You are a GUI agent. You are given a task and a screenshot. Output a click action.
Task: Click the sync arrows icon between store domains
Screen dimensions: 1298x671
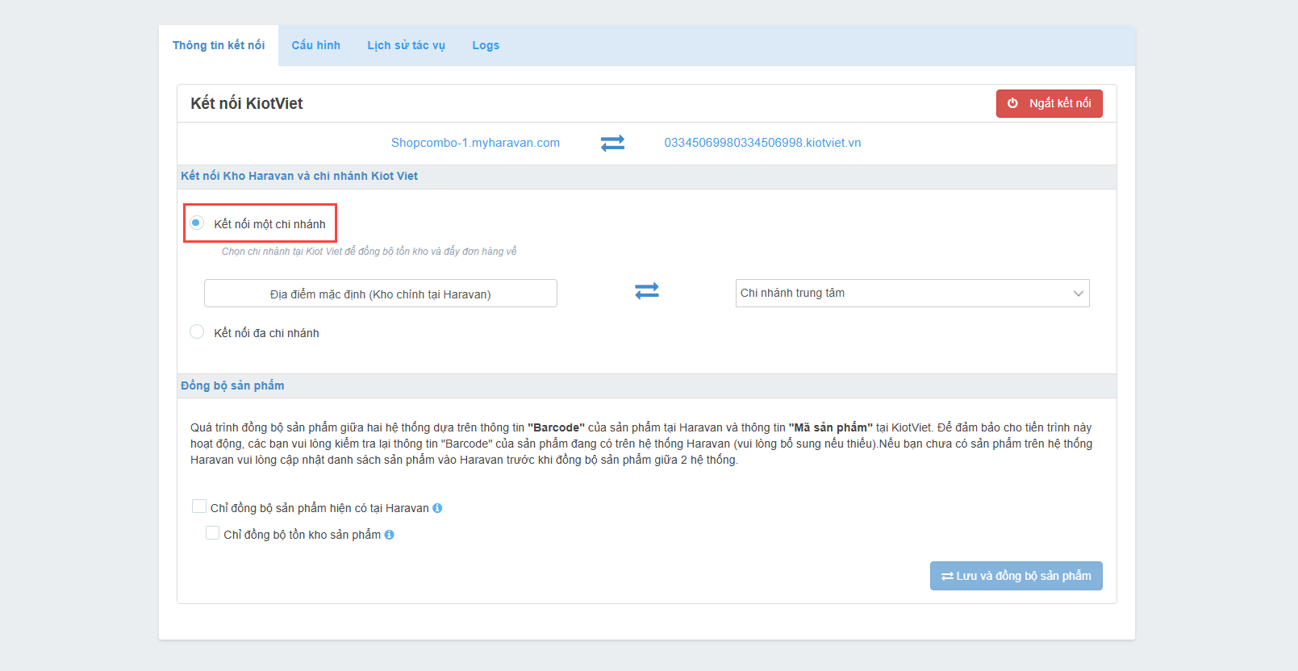(x=613, y=143)
